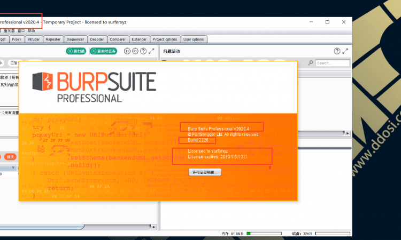Pause the task execution engine
This screenshot has height=240, width=401.
(x=127, y=51)
